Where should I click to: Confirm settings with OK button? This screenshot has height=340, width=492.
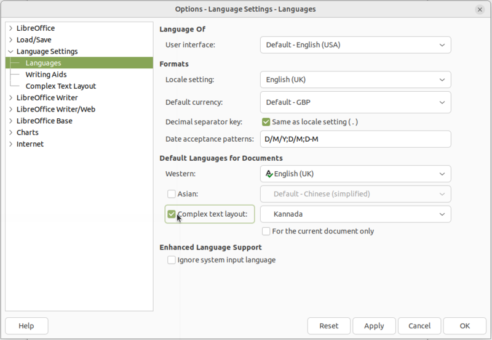(x=465, y=326)
